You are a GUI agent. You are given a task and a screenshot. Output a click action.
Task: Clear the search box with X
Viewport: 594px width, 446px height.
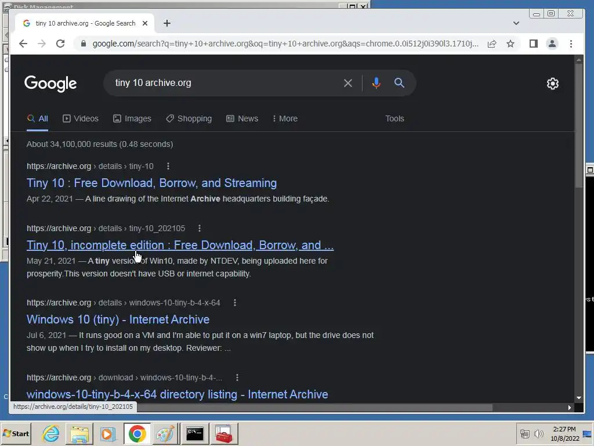click(348, 83)
